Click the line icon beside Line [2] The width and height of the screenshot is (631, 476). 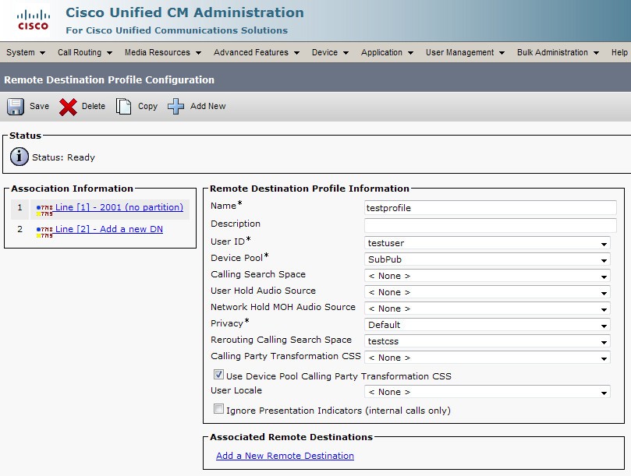(44, 232)
